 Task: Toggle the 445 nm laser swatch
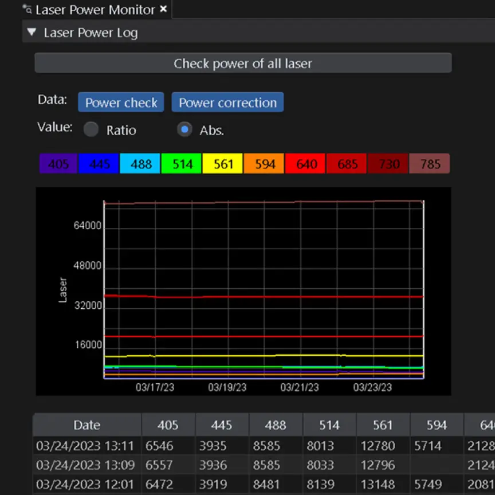[x=99, y=164]
